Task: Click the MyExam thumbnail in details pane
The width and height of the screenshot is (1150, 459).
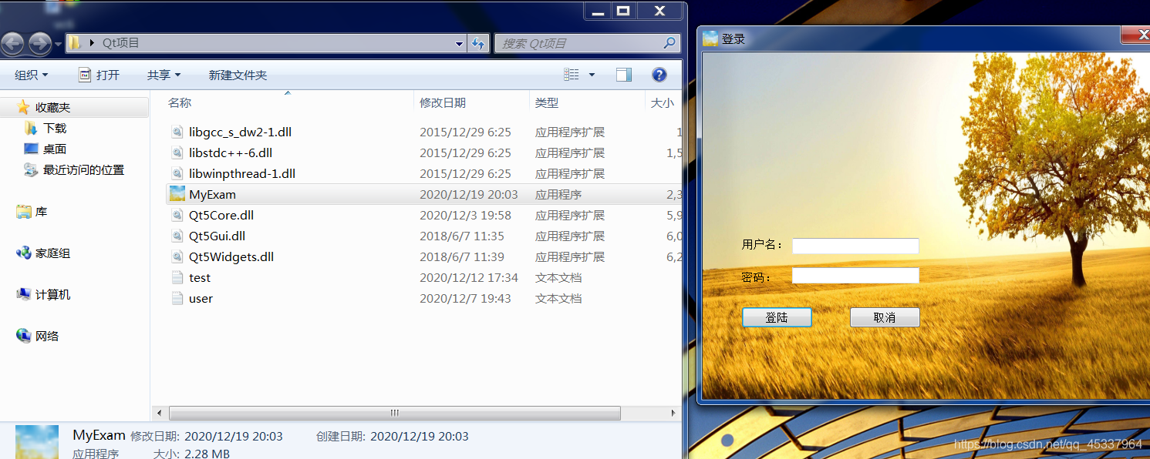Action: pos(36,442)
